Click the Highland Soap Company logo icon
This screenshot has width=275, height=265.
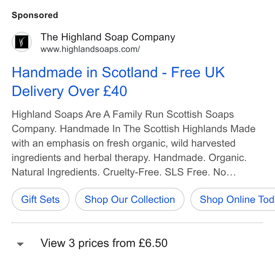click(22, 42)
